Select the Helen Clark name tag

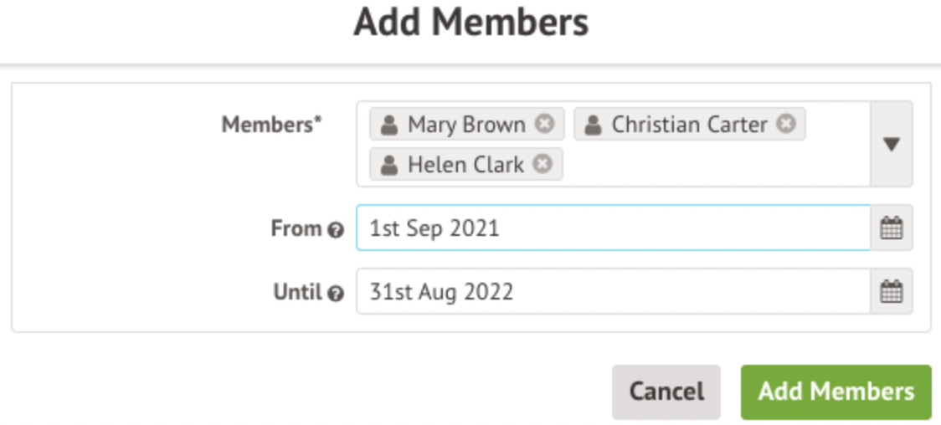click(465, 165)
